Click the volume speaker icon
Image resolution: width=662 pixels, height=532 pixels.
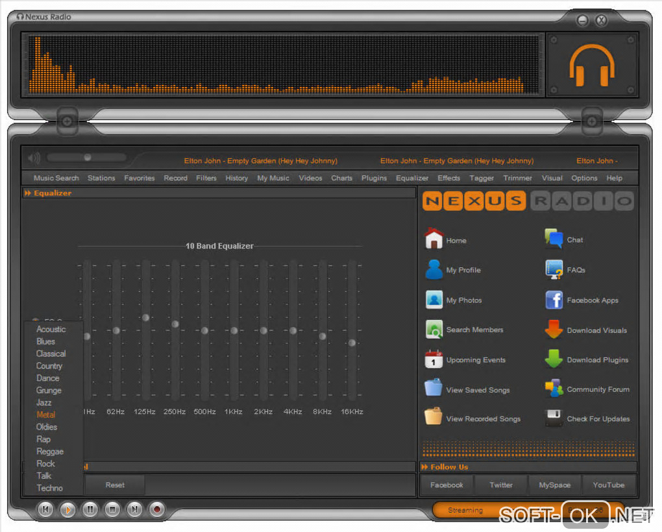(x=33, y=158)
